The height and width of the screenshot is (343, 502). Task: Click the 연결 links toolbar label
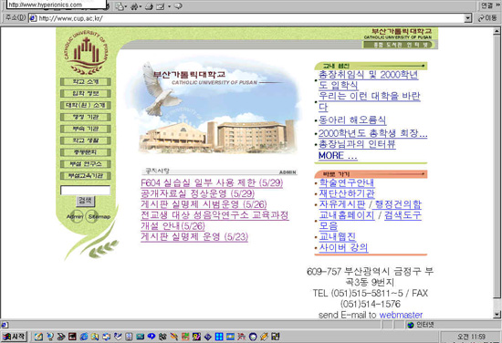pos(487,5)
